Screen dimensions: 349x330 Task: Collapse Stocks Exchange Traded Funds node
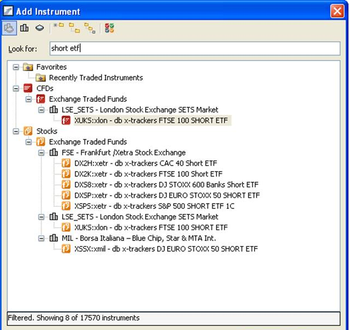click(29, 142)
